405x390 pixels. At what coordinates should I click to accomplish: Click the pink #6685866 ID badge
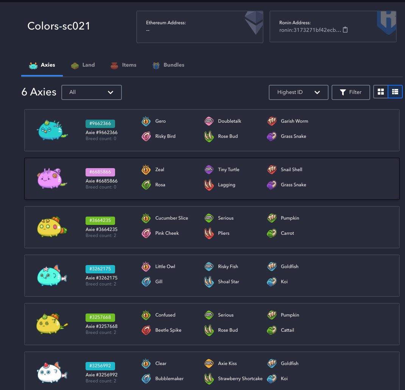click(100, 172)
